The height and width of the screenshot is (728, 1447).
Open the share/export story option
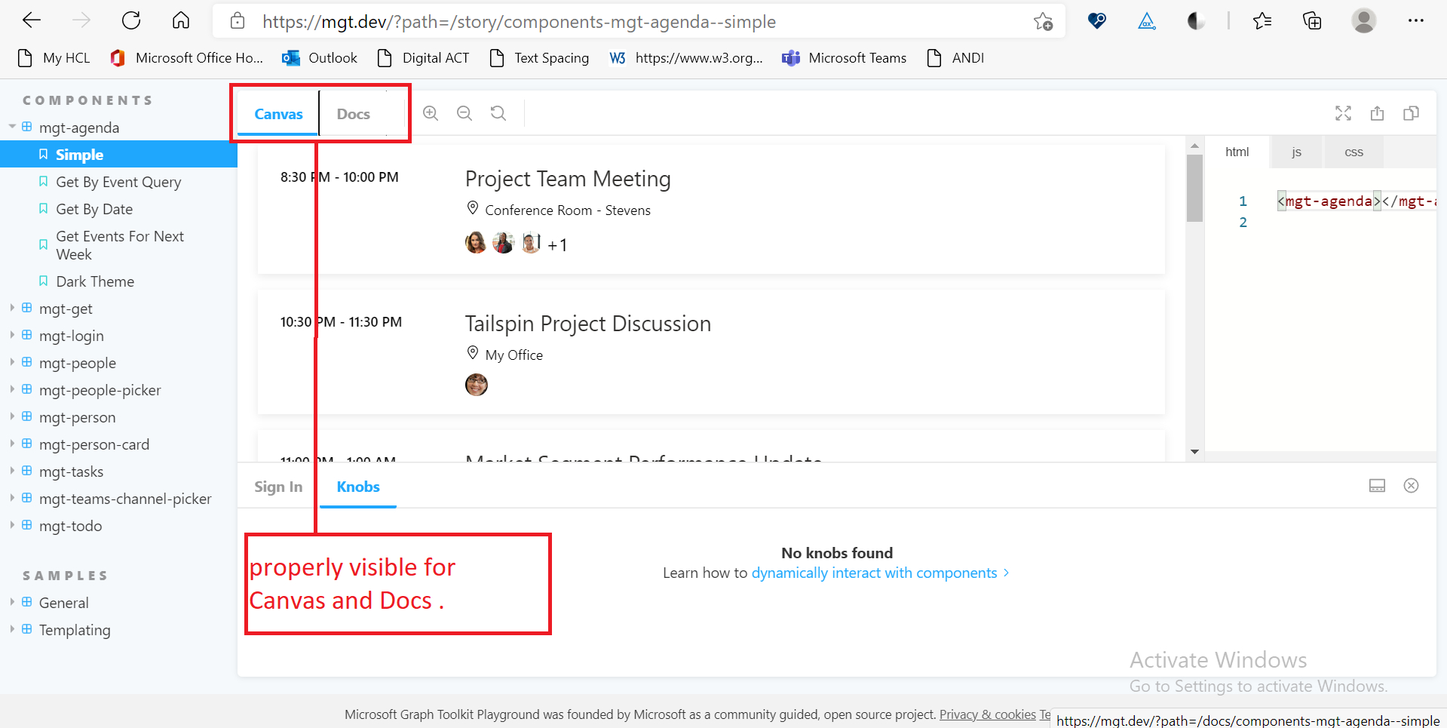(1377, 113)
